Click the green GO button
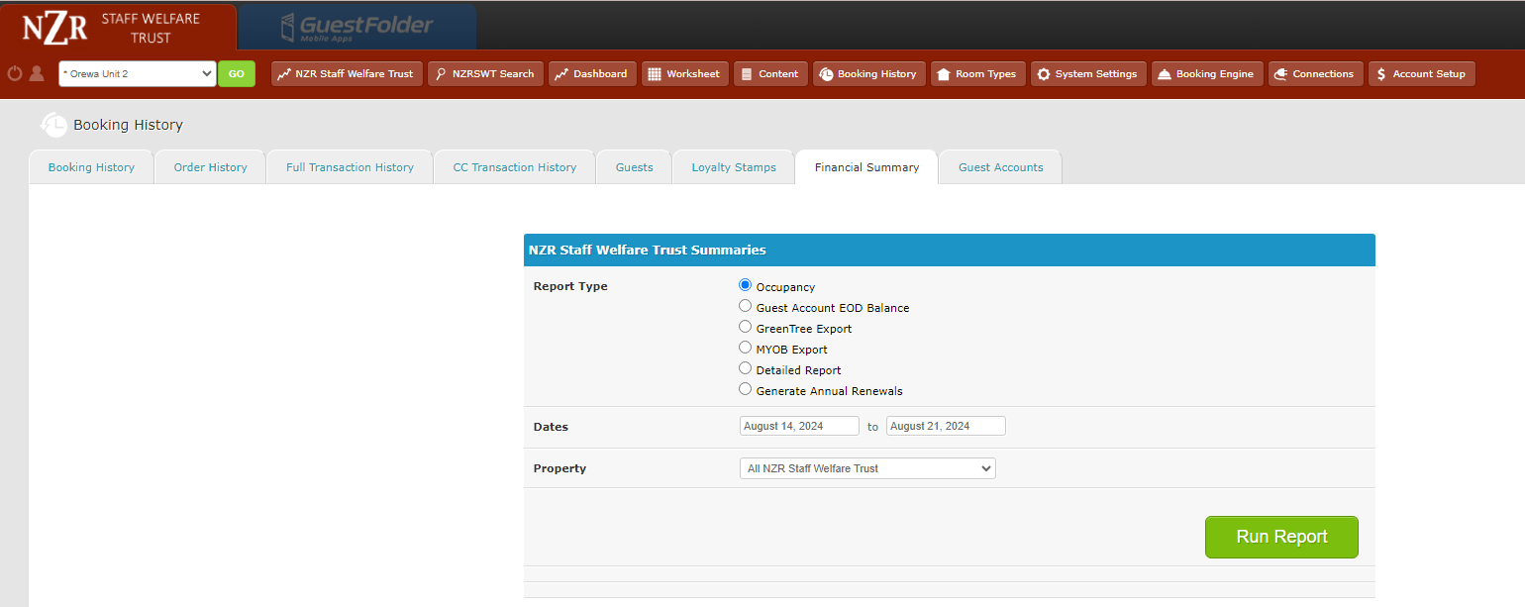Image resolution: width=1525 pixels, height=607 pixels. [237, 74]
